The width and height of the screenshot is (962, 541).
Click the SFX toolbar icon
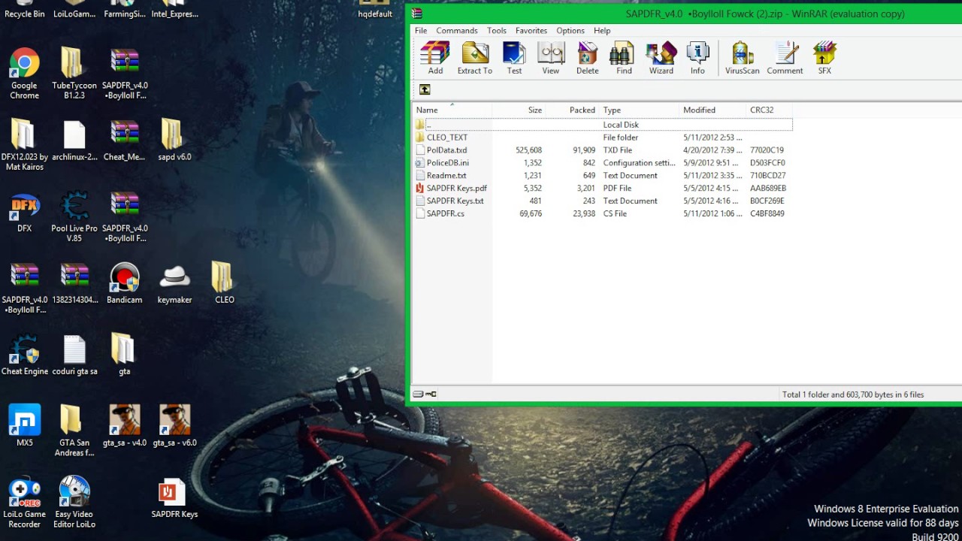point(824,58)
